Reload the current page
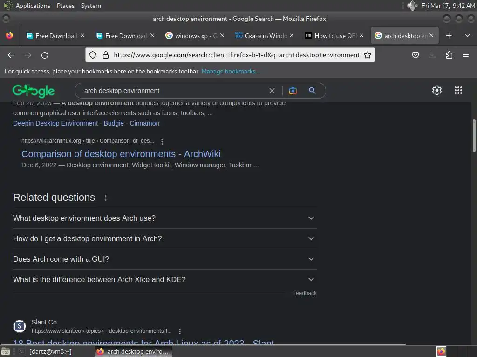477x357 pixels. 45,55
